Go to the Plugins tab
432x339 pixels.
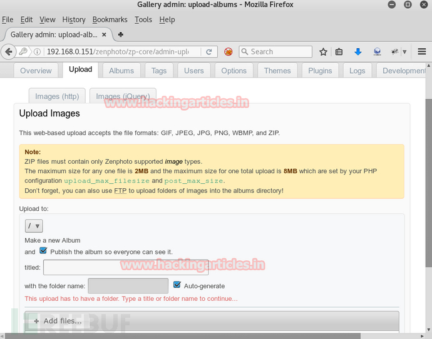pos(320,71)
